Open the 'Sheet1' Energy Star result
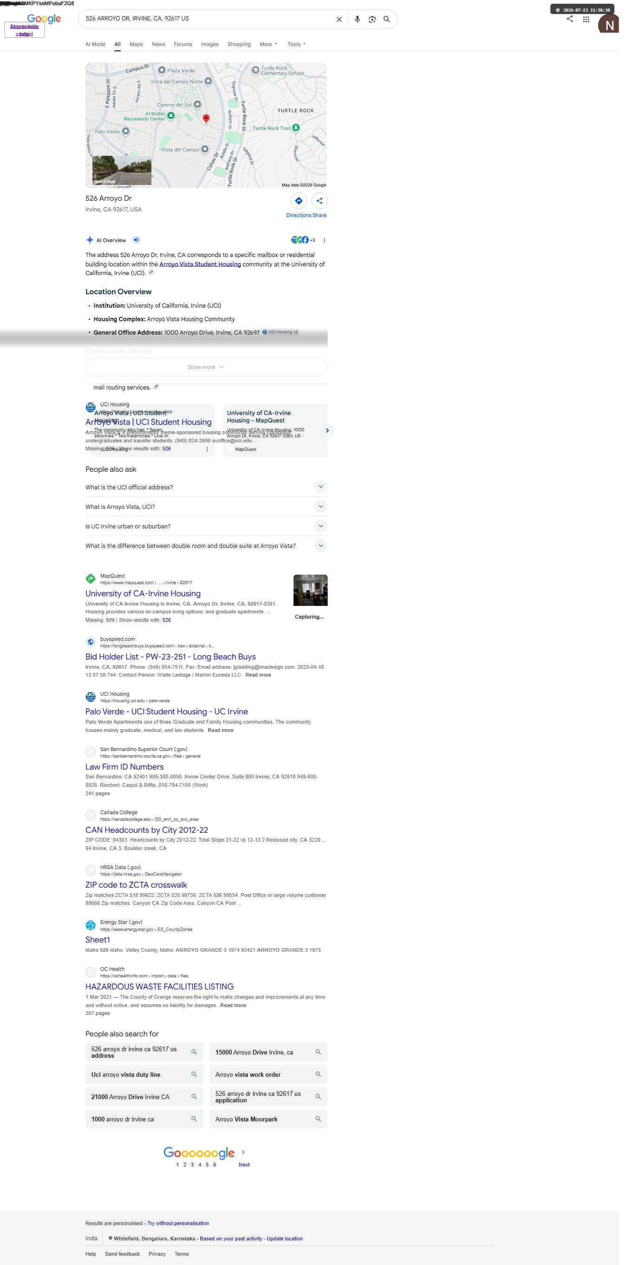 pyautogui.click(x=97, y=939)
